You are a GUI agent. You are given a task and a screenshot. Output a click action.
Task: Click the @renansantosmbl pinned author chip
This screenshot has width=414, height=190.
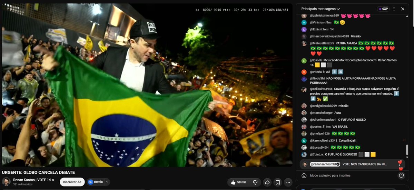[x=325, y=164]
